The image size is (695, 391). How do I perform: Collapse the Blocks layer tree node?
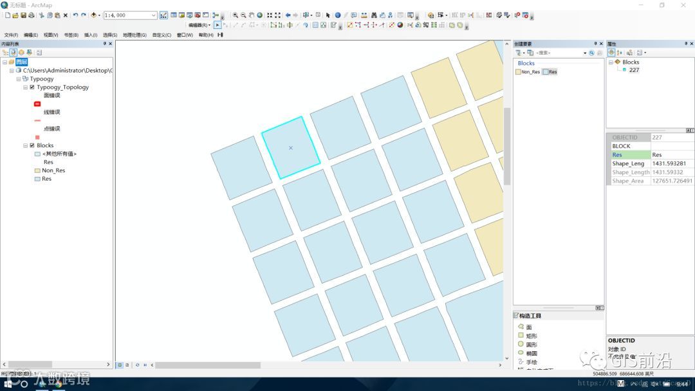tap(25, 145)
